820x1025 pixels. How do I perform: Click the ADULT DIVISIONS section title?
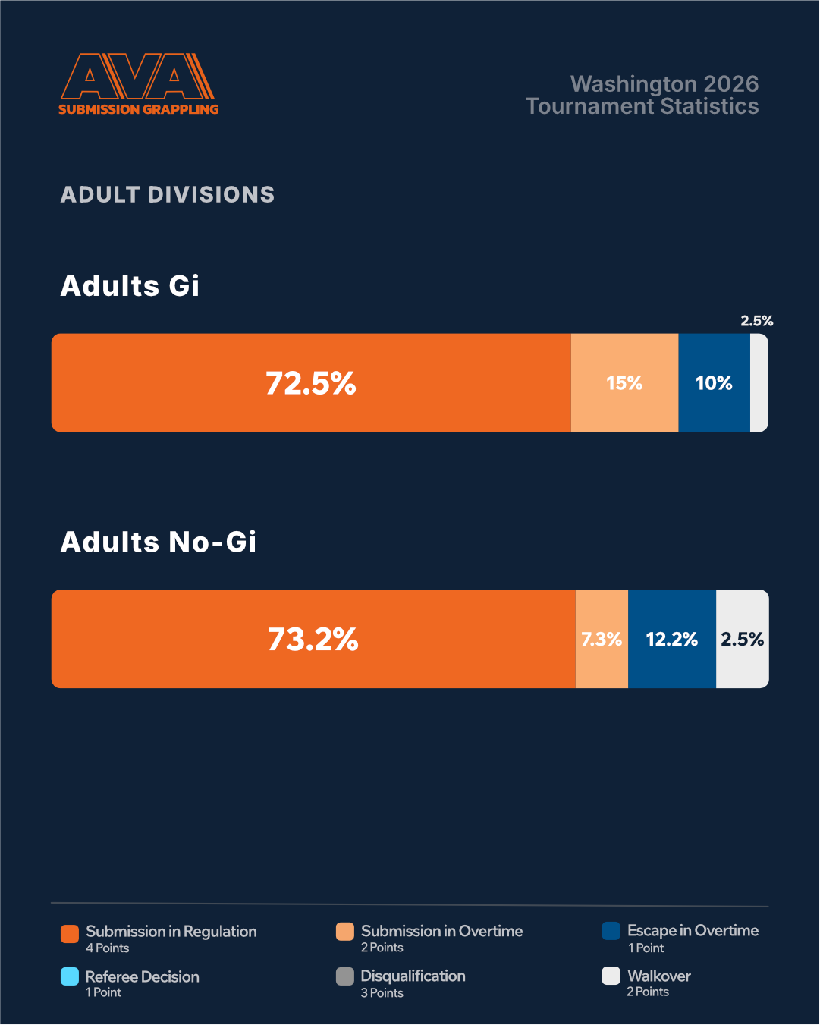[168, 195]
